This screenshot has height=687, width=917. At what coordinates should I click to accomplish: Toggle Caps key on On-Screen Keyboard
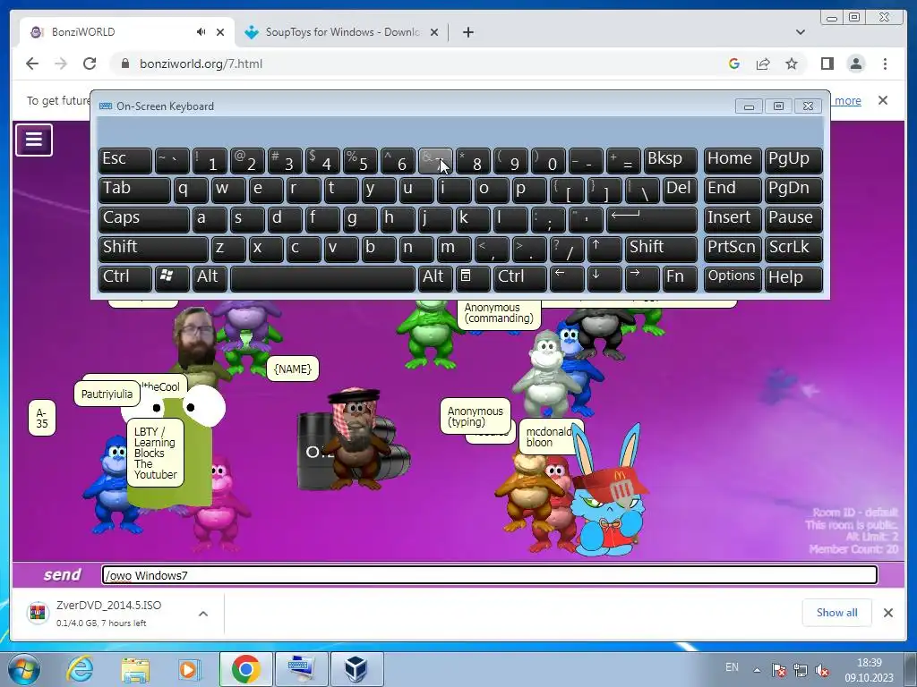tap(144, 219)
